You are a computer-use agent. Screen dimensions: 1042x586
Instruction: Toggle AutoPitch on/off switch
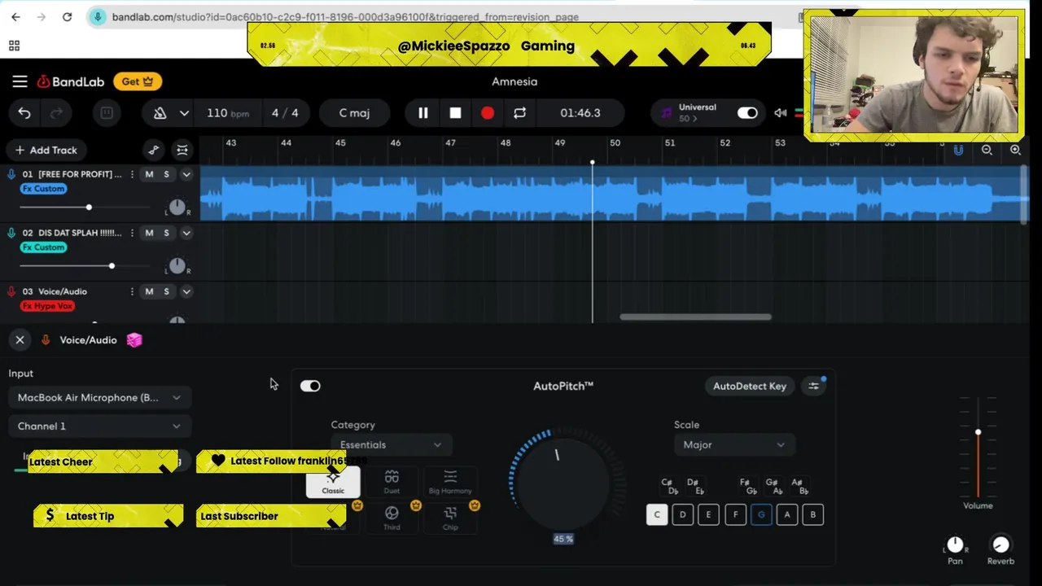tap(310, 386)
